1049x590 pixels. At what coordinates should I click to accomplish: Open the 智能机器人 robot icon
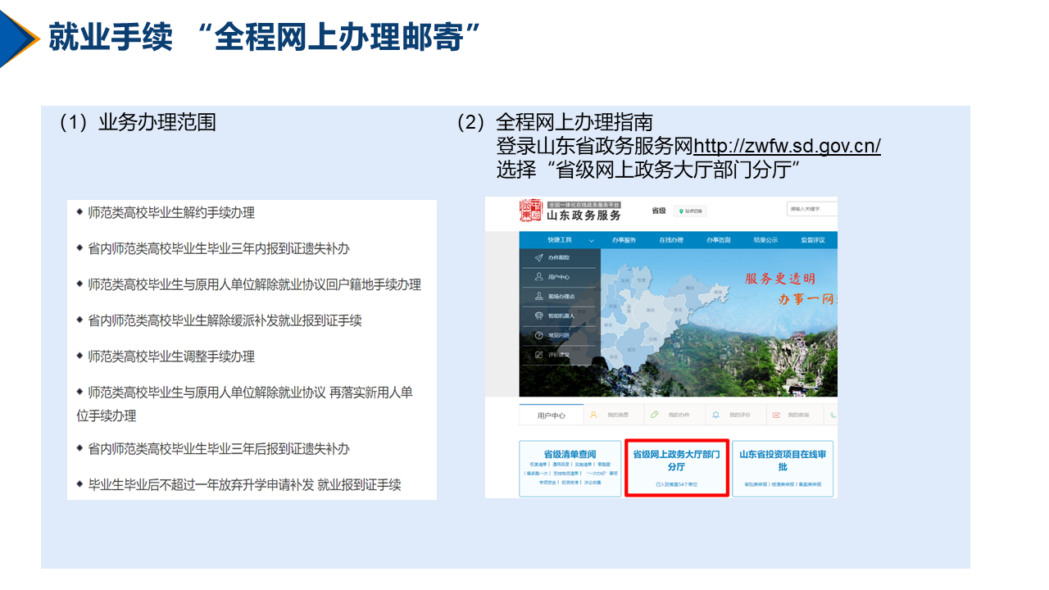point(537,314)
